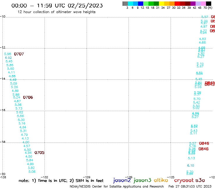Viewport: 215px width, 189px height.
Task: Select the 'jason2' satellite legend label
Action: 122,180
